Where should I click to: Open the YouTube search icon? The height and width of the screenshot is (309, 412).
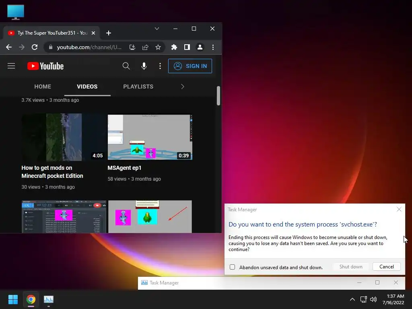tap(126, 66)
